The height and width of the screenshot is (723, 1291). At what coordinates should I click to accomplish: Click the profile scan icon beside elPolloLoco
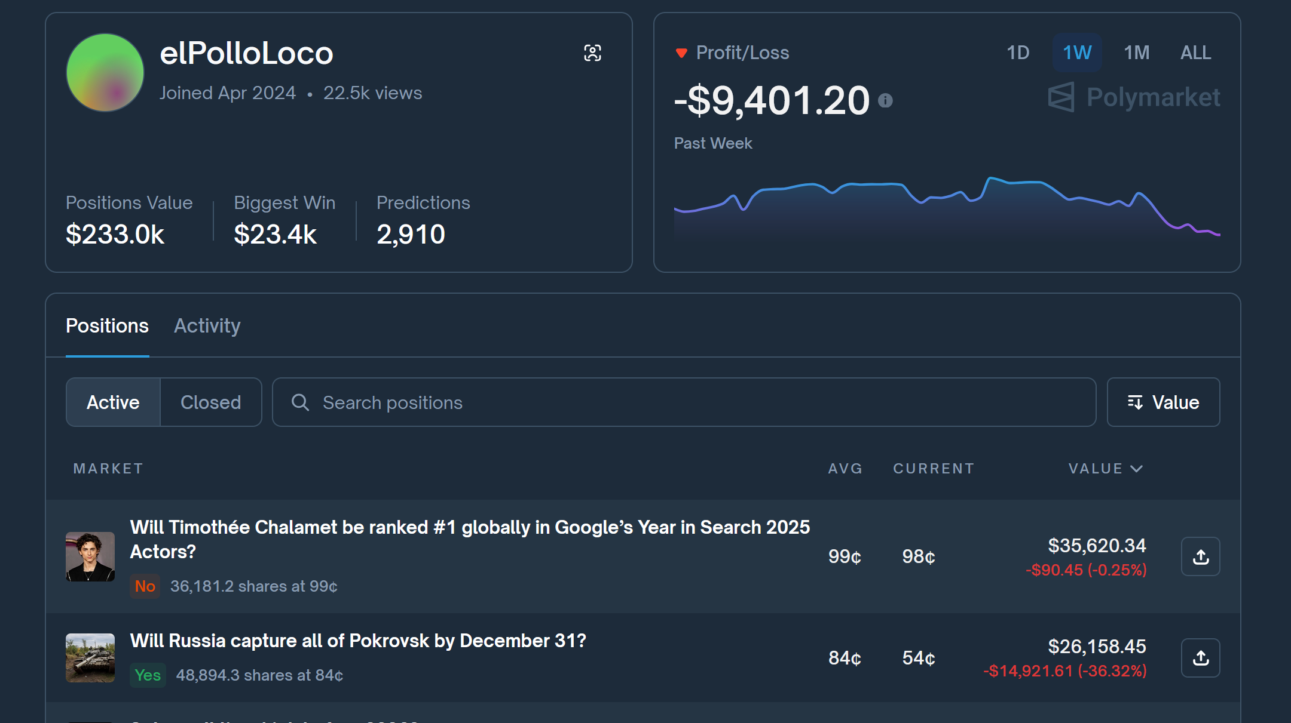point(592,53)
